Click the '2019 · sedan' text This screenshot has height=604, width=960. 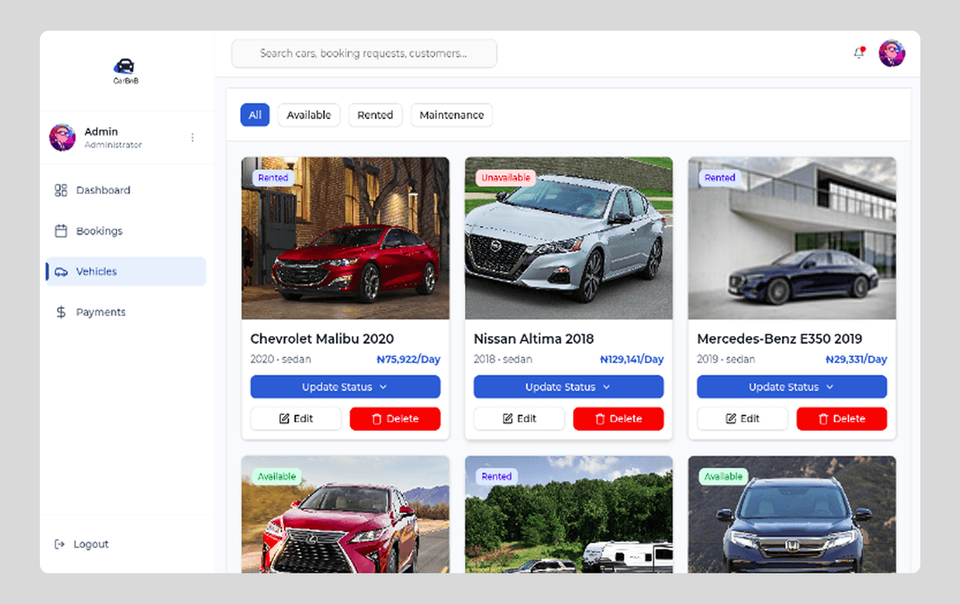click(726, 359)
